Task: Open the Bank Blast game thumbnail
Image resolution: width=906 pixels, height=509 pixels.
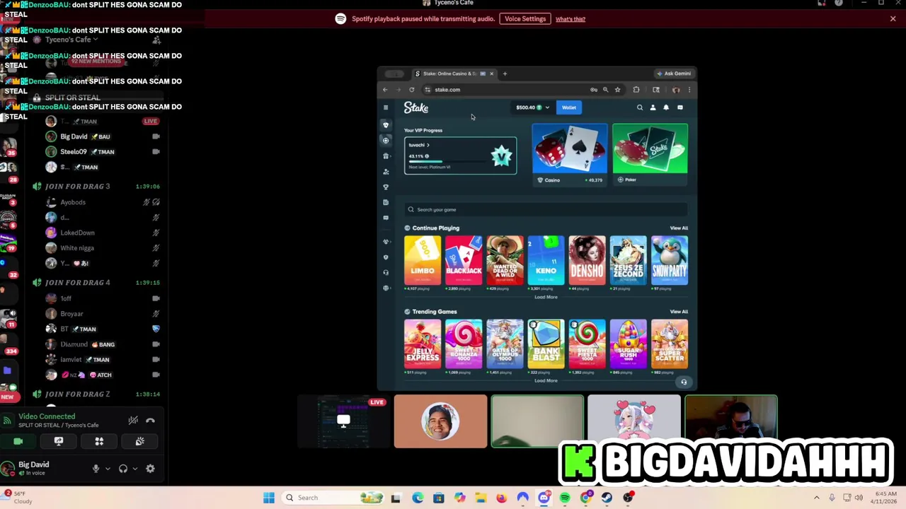Action: [546, 344]
